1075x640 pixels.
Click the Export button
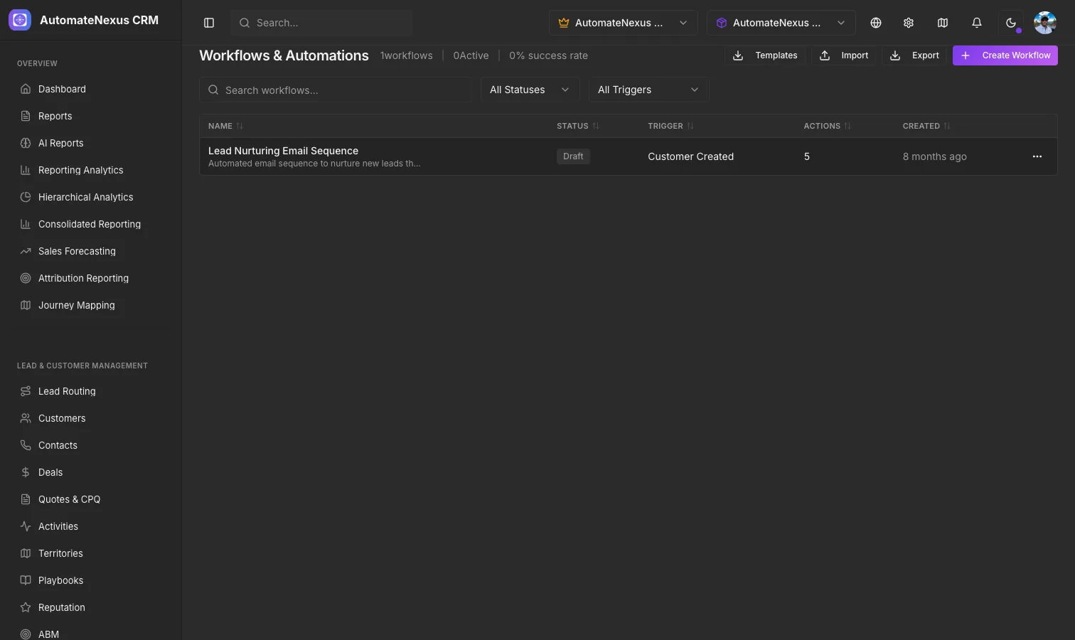click(914, 55)
